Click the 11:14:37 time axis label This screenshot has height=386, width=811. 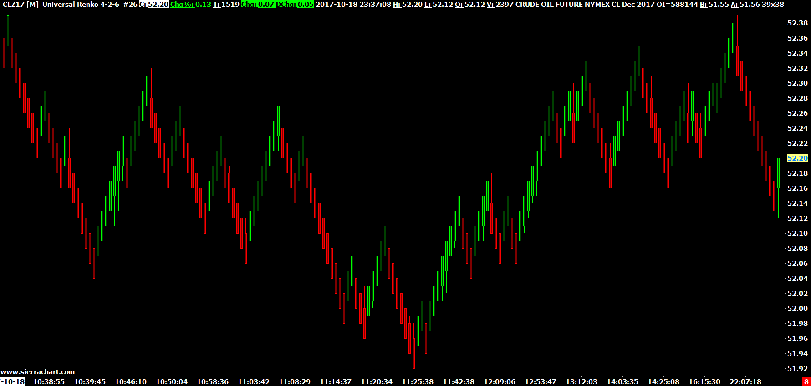pyautogui.click(x=336, y=382)
